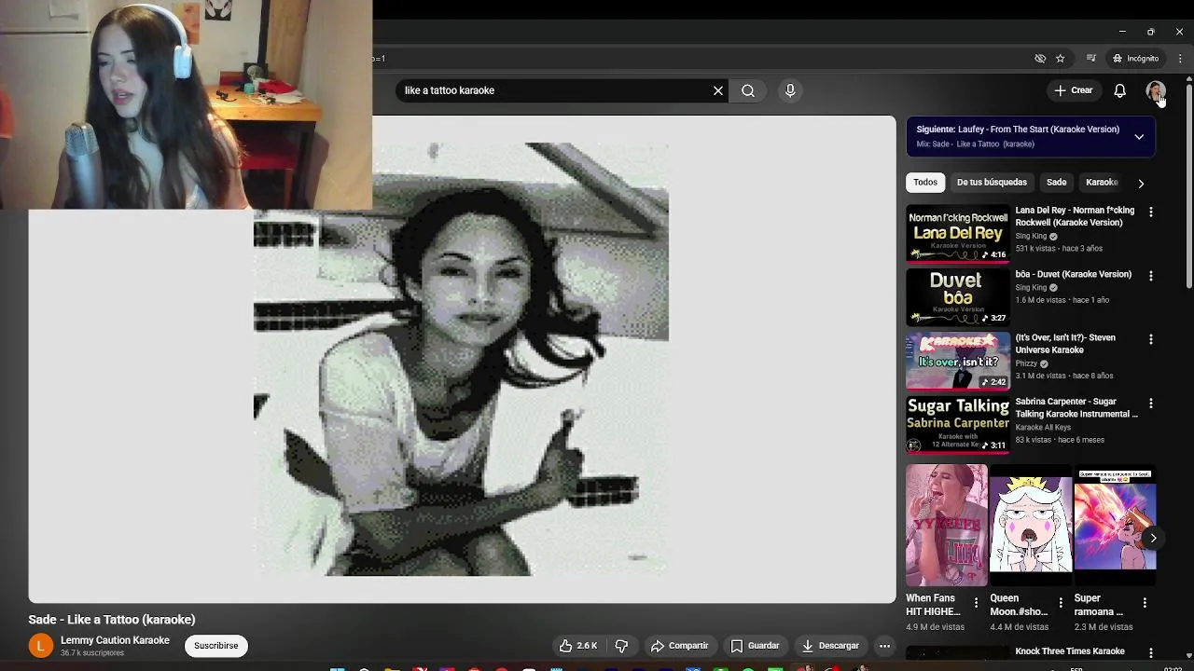Open the media control icon in browser toolbar
Screen dimensions: 1194x671
coord(1090,58)
